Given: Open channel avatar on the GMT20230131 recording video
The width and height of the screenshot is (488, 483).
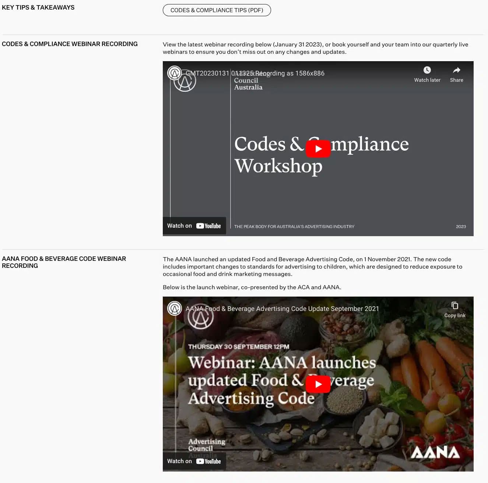Looking at the screenshot, I should tap(175, 73).
